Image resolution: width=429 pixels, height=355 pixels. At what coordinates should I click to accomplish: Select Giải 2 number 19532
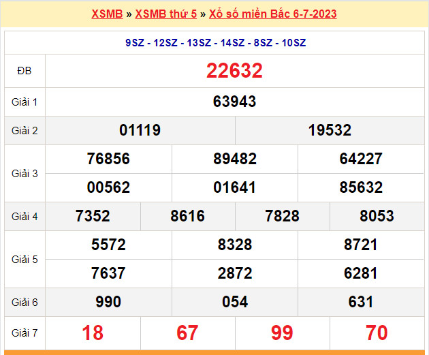pyautogui.click(x=330, y=130)
